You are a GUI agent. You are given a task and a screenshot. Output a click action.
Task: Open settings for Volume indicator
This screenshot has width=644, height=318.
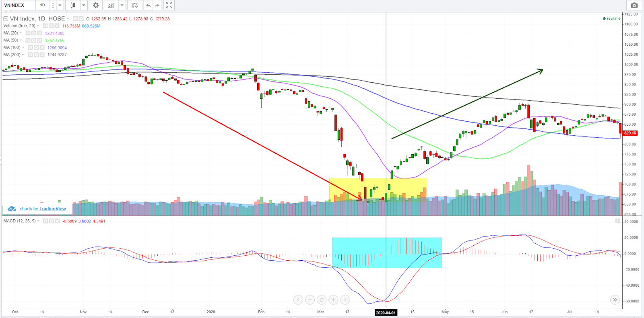coord(51,26)
